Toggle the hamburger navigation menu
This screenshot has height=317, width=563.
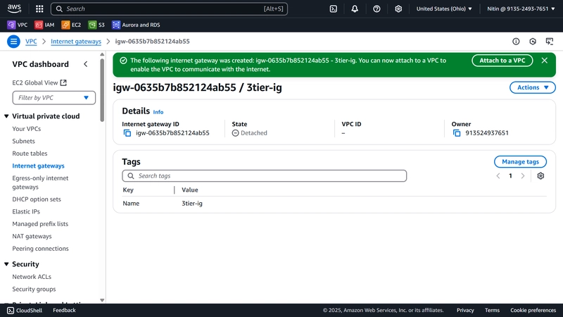[13, 42]
